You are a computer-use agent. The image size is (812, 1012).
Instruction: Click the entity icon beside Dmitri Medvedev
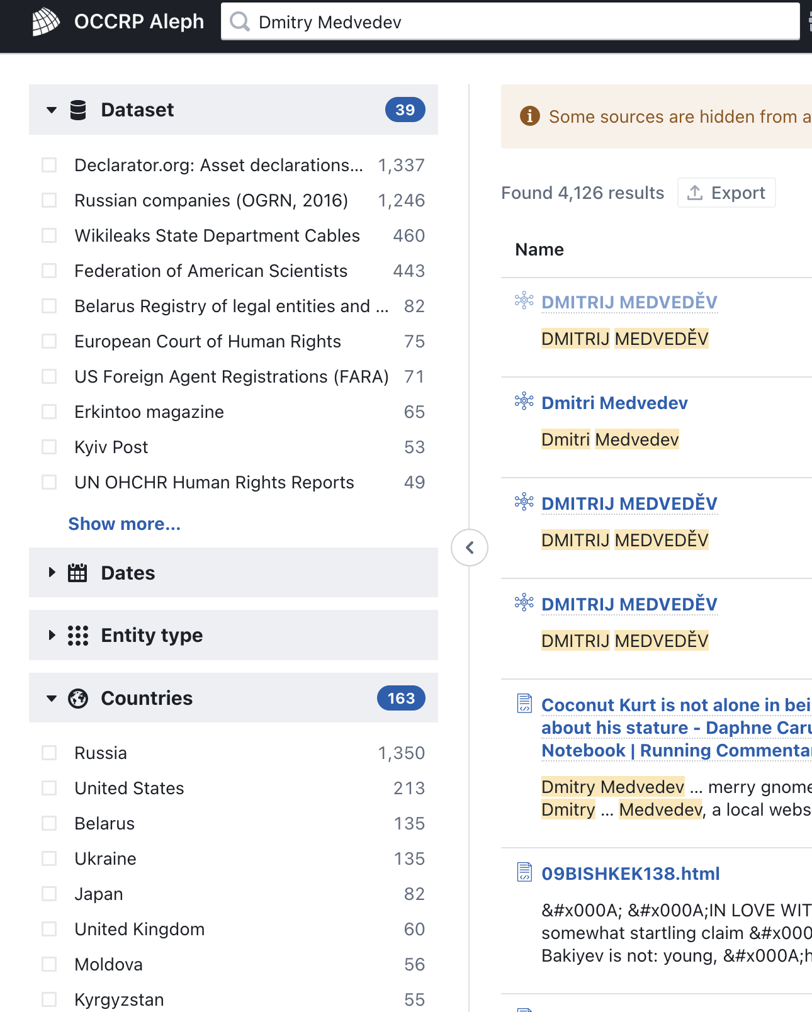point(524,401)
